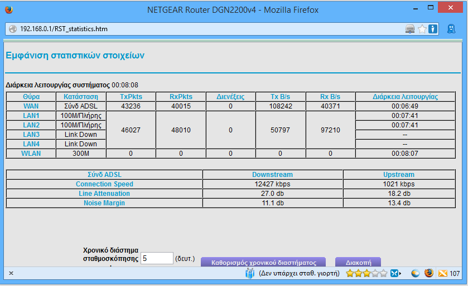Image resolution: width=468 pixels, height=286 pixels.
Task: Click the WAN Tx B/s value 108242
Action: point(280,106)
